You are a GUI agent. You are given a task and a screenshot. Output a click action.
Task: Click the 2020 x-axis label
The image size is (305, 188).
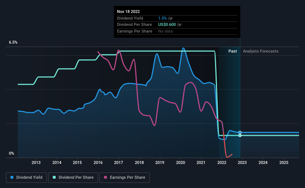coord(181,162)
